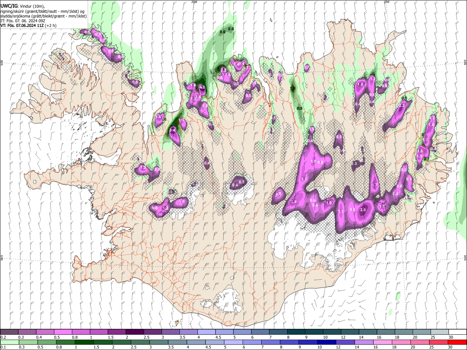
Task: Click the '2.0' snowfall value on the map
Action: coord(363,210)
